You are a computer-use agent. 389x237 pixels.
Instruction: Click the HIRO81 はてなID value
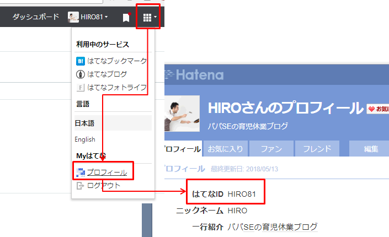click(242, 194)
